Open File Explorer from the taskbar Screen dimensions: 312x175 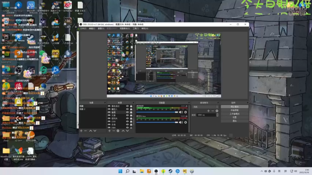pyautogui.click(x=142, y=171)
